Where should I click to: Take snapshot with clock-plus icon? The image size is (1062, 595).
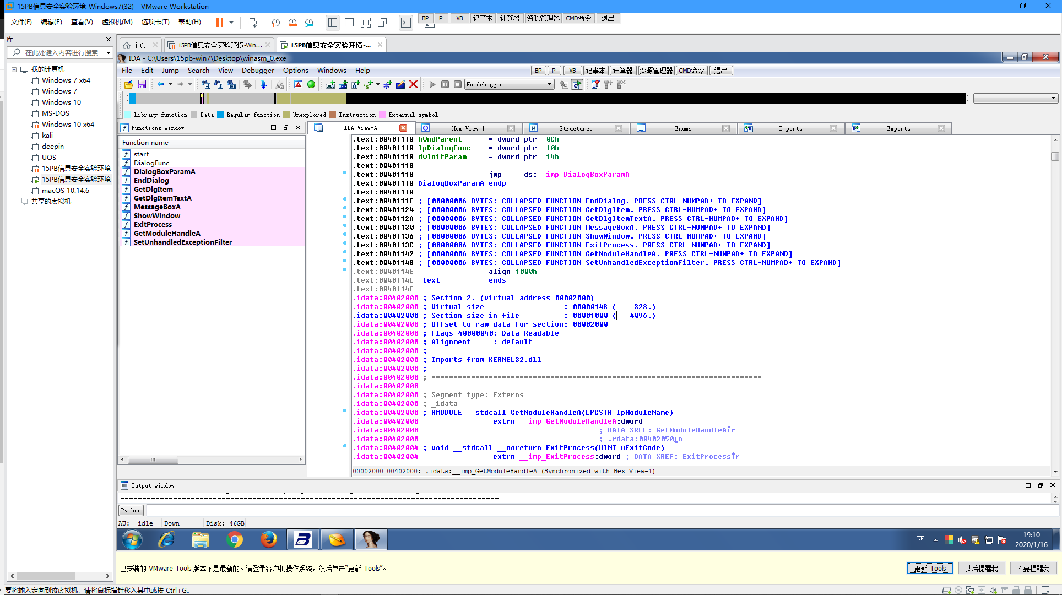(276, 23)
